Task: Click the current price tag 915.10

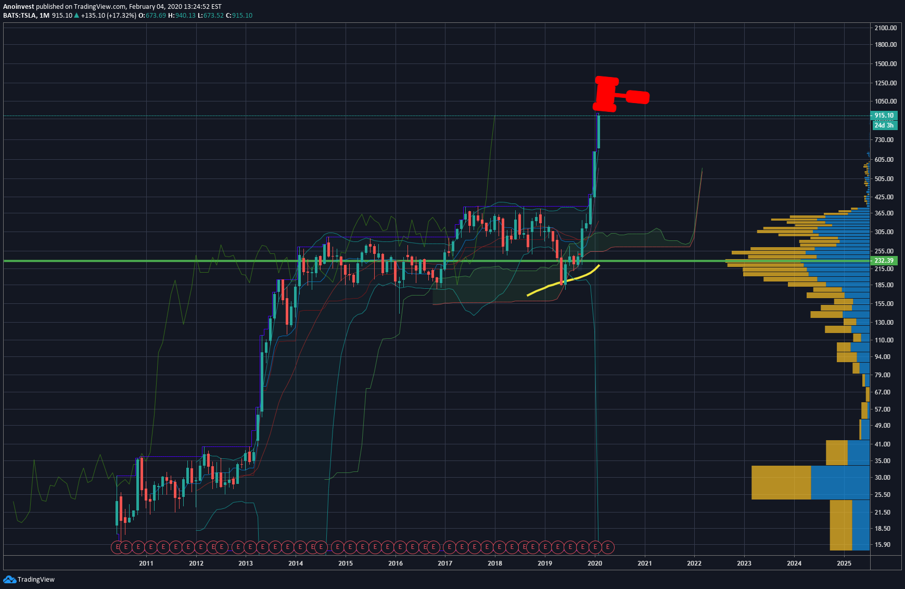Action: (x=884, y=116)
